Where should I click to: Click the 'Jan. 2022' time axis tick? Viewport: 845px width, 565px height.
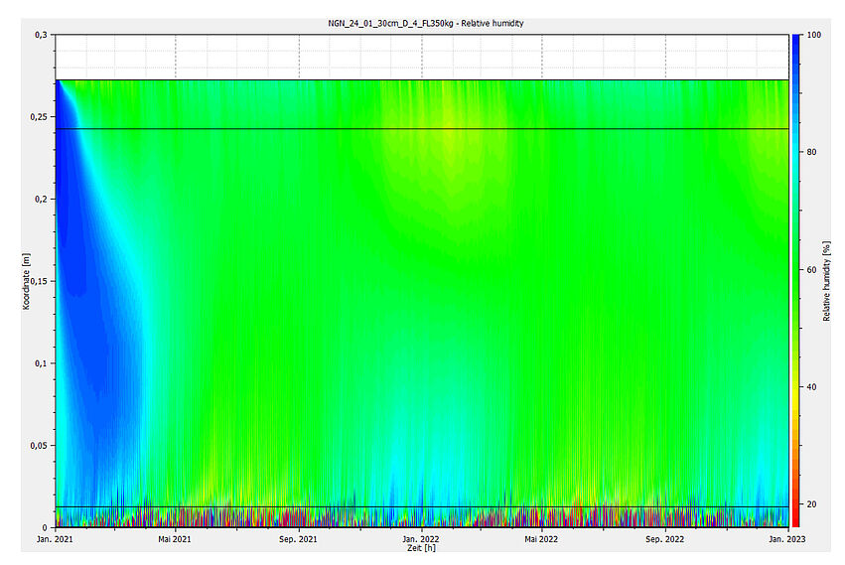[421, 539]
